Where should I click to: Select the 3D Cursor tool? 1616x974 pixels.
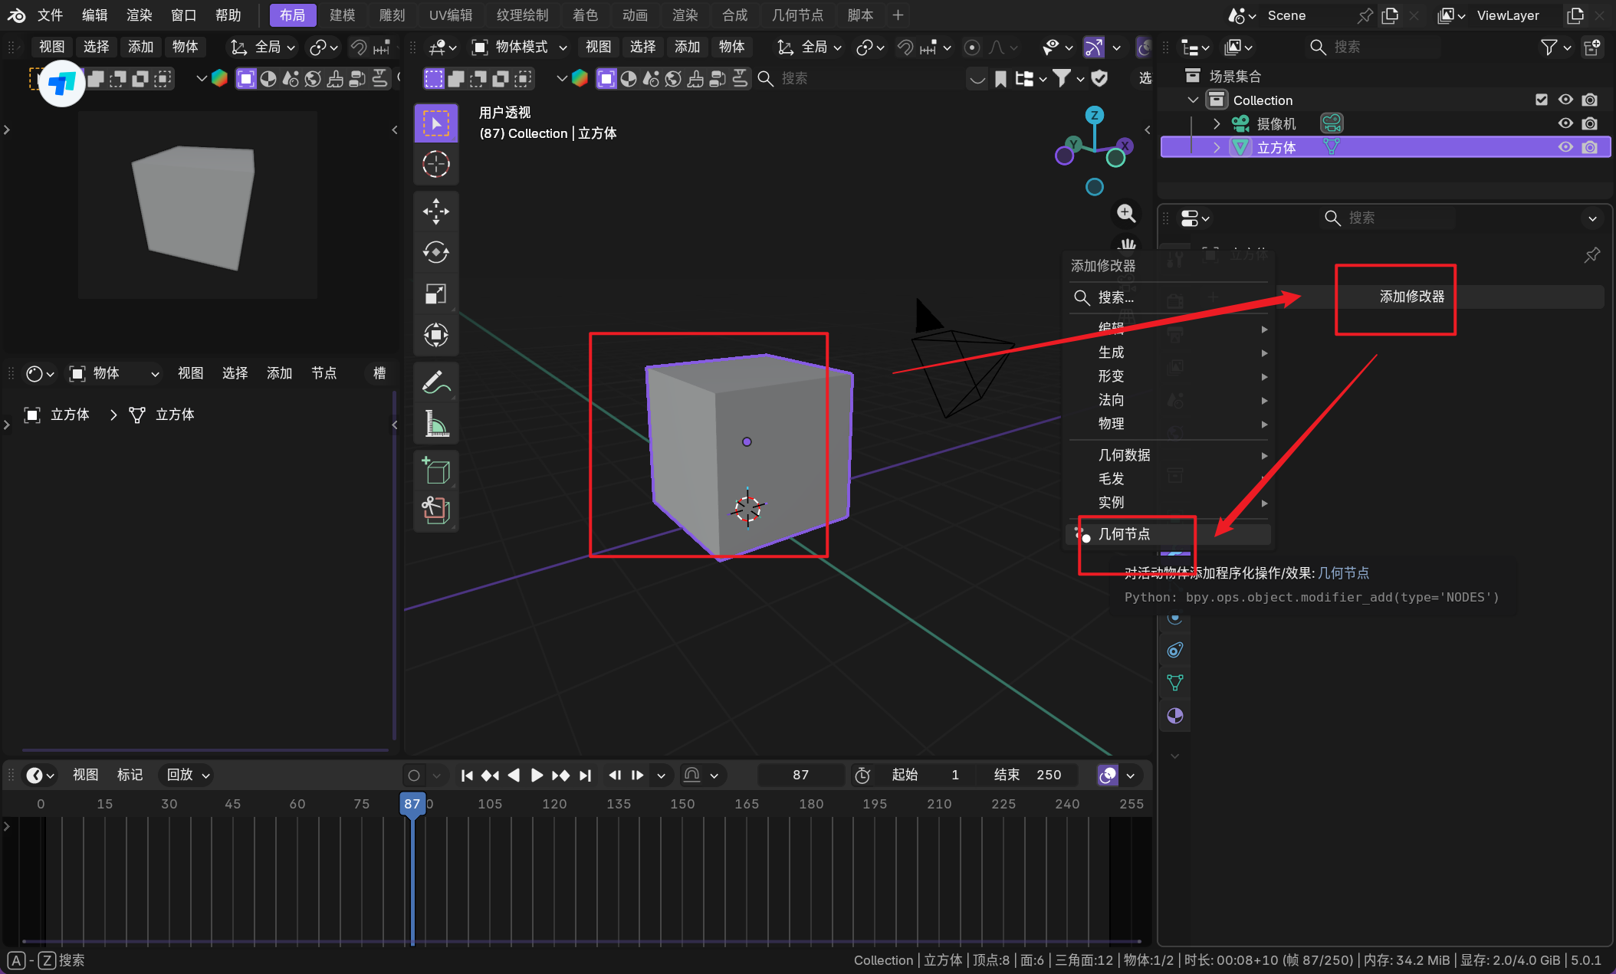coord(435,164)
